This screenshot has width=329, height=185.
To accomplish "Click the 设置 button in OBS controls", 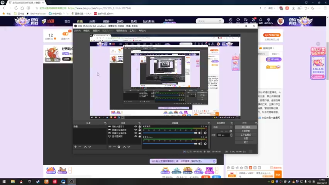I will click(246, 139).
